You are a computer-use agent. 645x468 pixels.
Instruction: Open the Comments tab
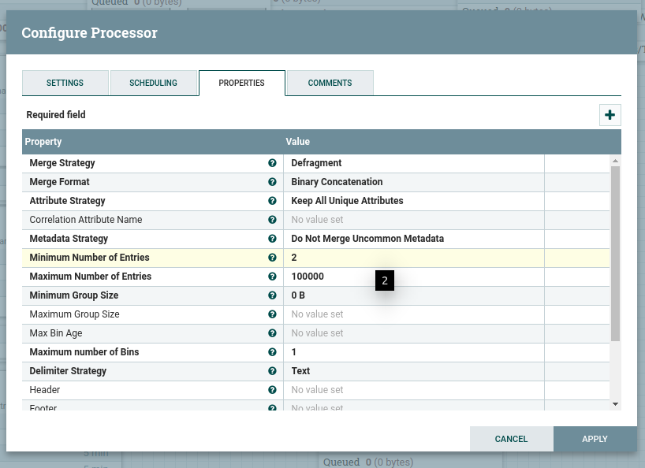click(330, 83)
